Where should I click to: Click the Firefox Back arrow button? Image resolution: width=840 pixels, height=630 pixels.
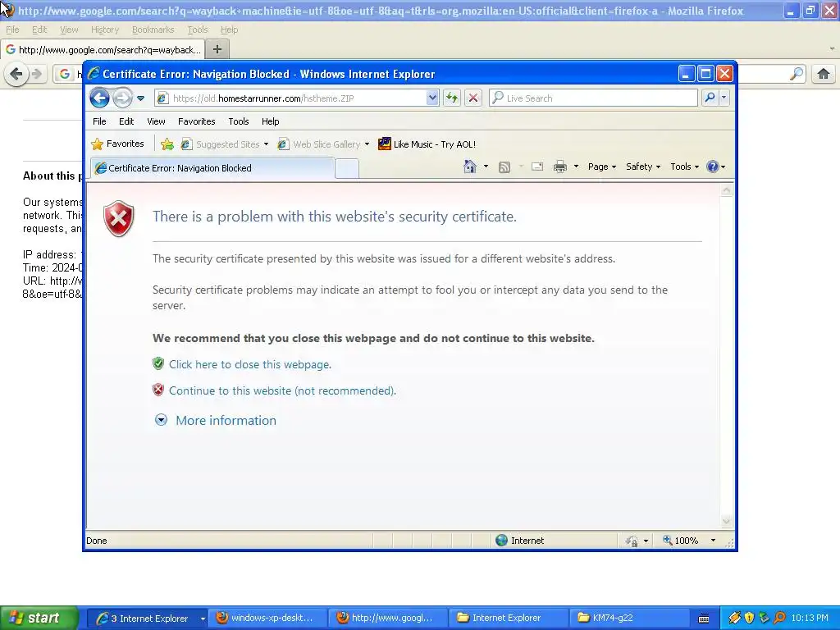pos(16,73)
